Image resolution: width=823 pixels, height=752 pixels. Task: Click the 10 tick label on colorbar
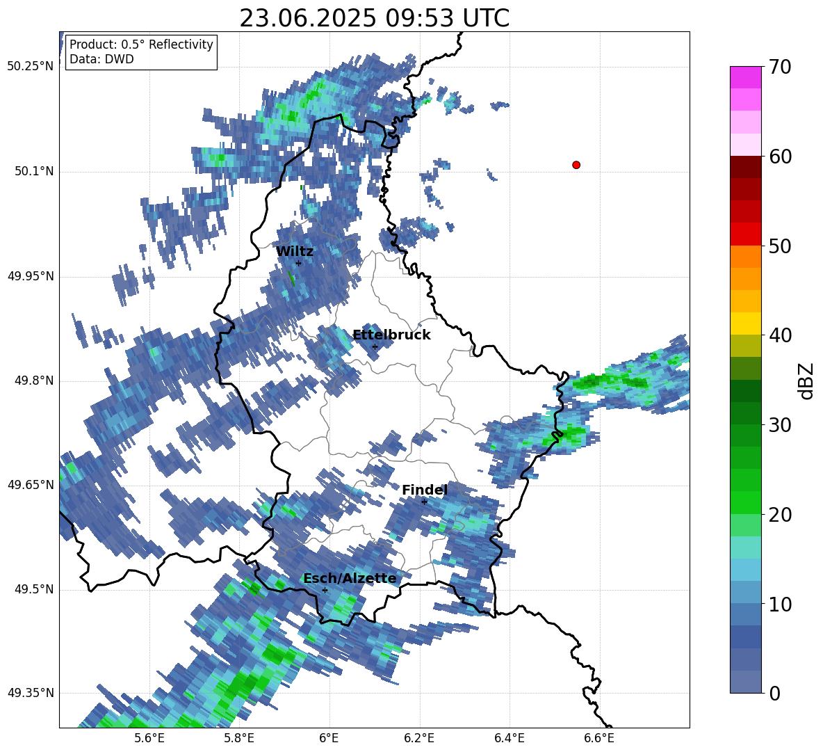(x=779, y=605)
